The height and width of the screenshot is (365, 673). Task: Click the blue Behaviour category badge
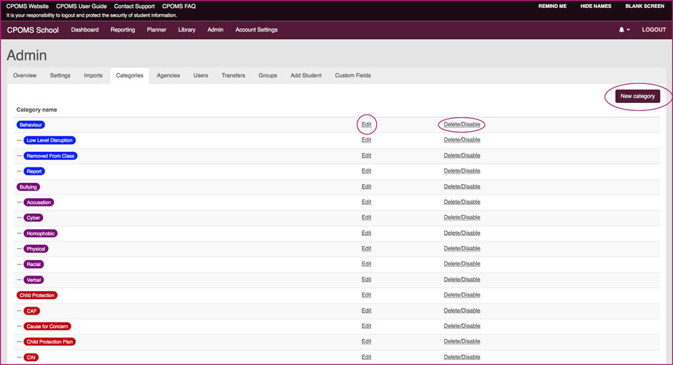[x=30, y=125]
